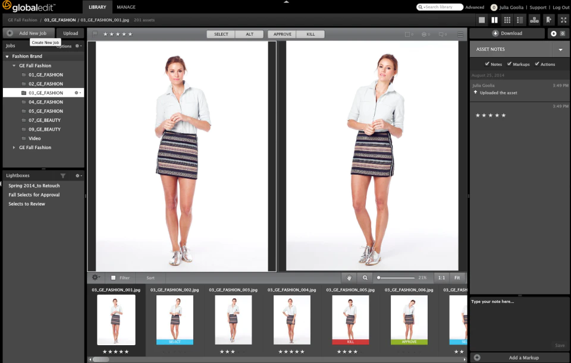
Task: Click the Add a Markup button
Action: click(520, 358)
